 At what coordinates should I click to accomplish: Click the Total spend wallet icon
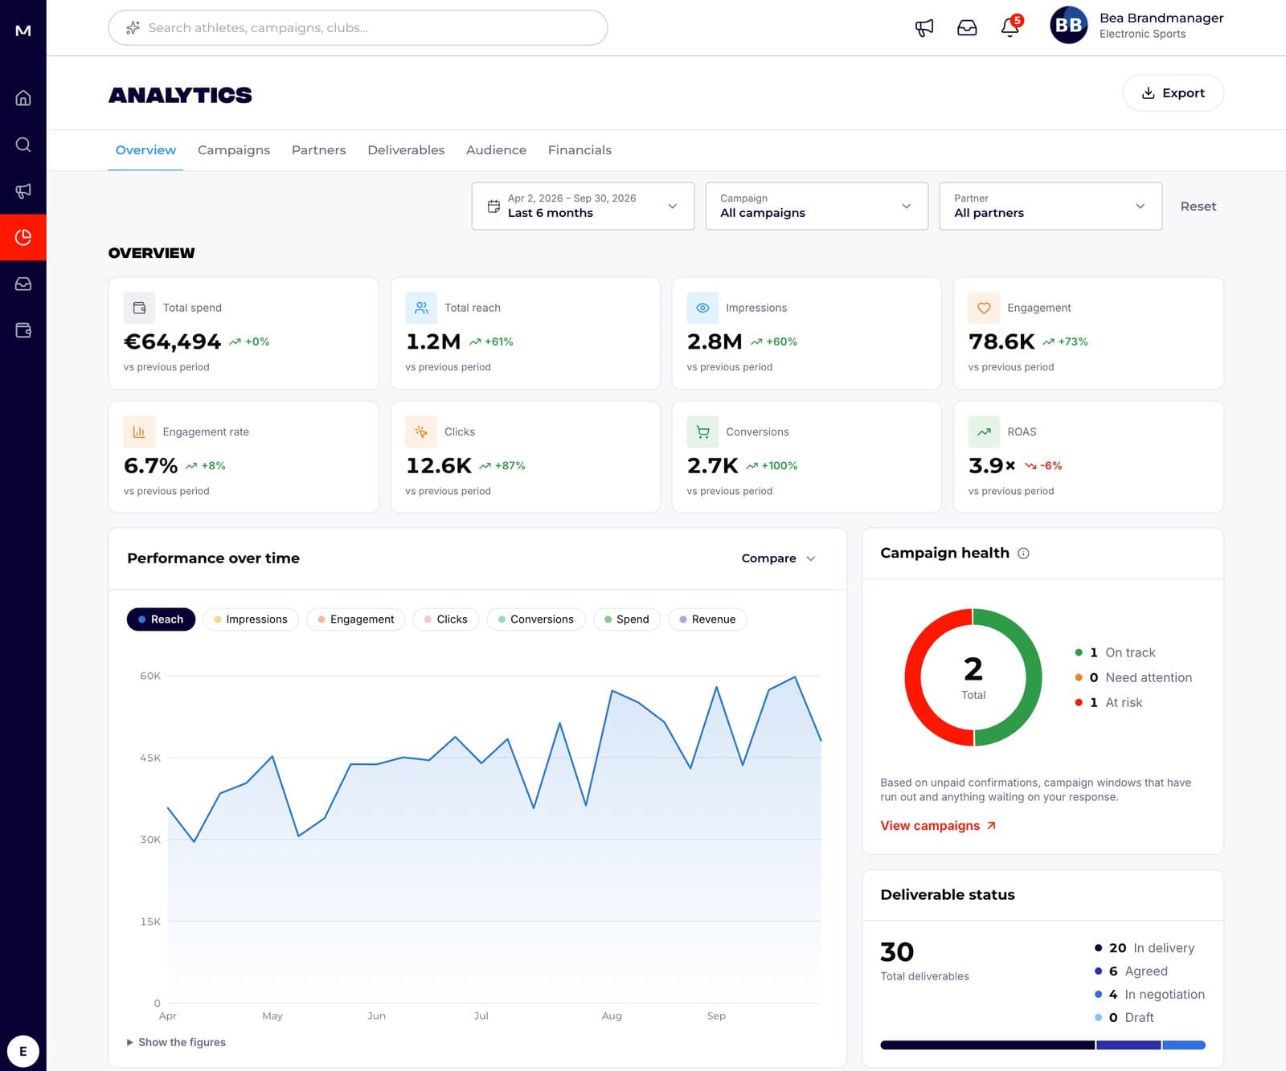click(x=139, y=308)
